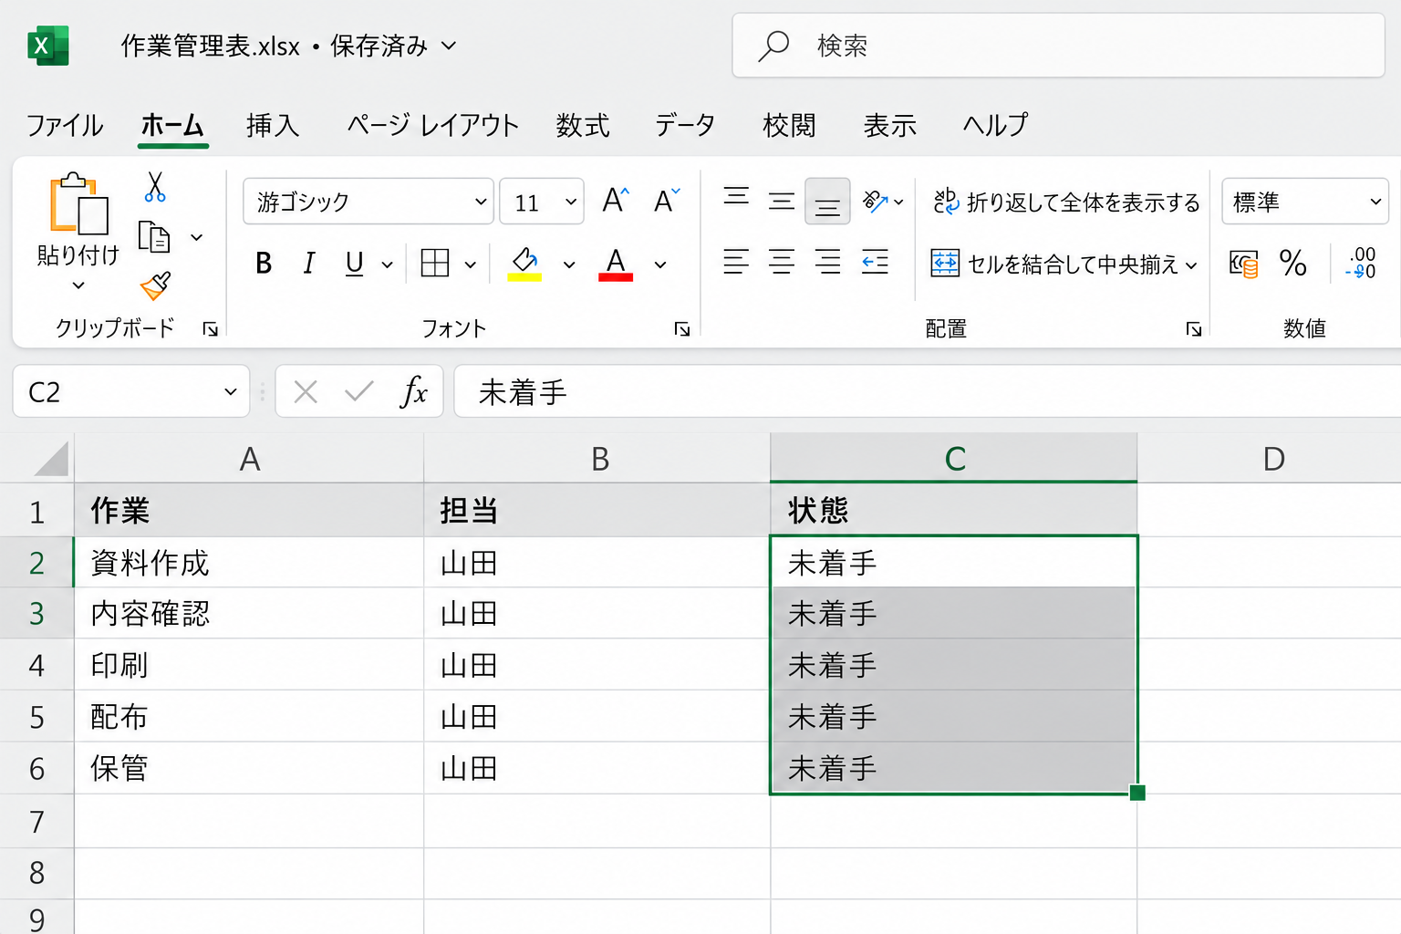1401x934 pixels.
Task: Switch to the 数式 tab
Action: tap(583, 125)
